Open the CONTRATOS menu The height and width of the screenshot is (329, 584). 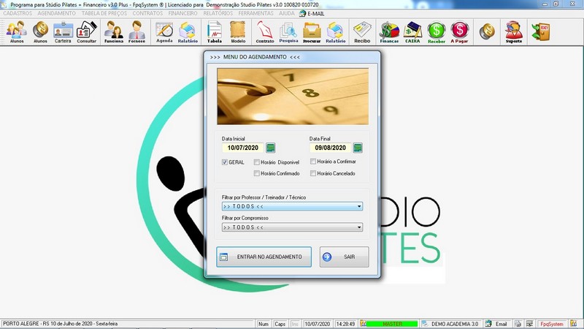148,13
